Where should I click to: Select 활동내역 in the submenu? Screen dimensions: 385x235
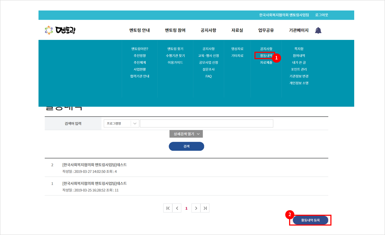[x=266, y=56]
